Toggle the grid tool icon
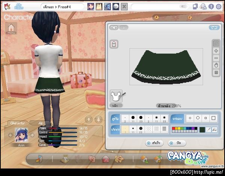The height and width of the screenshot is (176, 225). (216, 72)
